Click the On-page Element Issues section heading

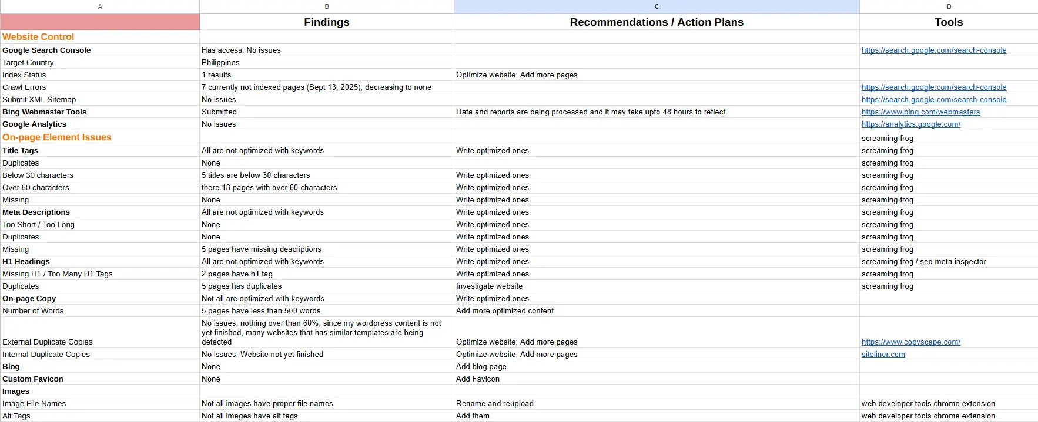coord(57,137)
